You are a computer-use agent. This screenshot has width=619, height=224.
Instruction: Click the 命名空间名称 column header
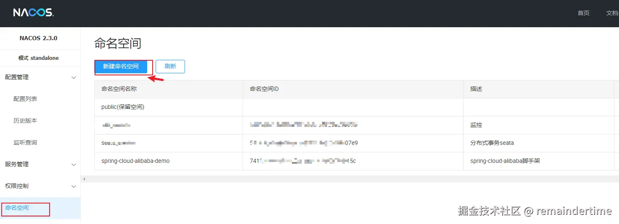[169, 89]
